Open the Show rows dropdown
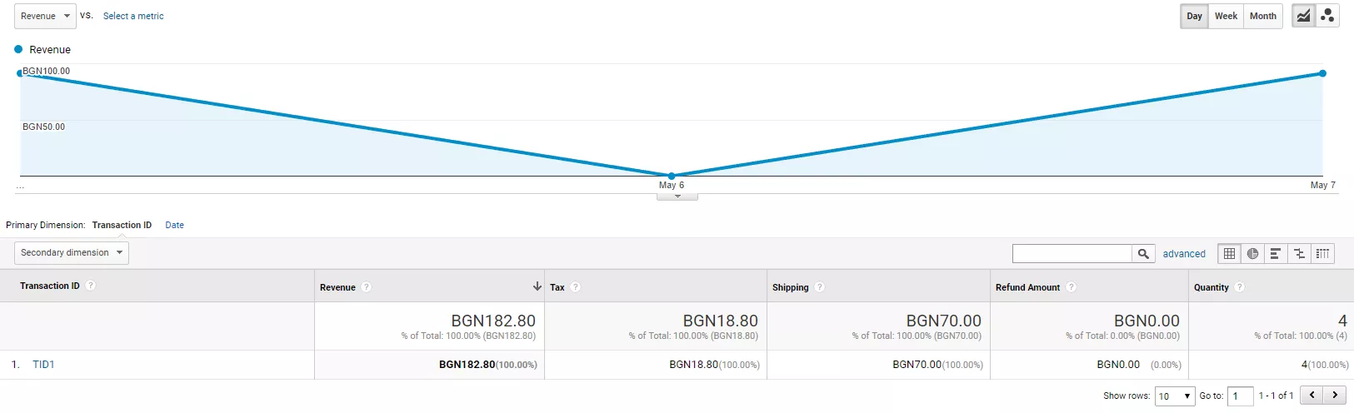 [1175, 396]
